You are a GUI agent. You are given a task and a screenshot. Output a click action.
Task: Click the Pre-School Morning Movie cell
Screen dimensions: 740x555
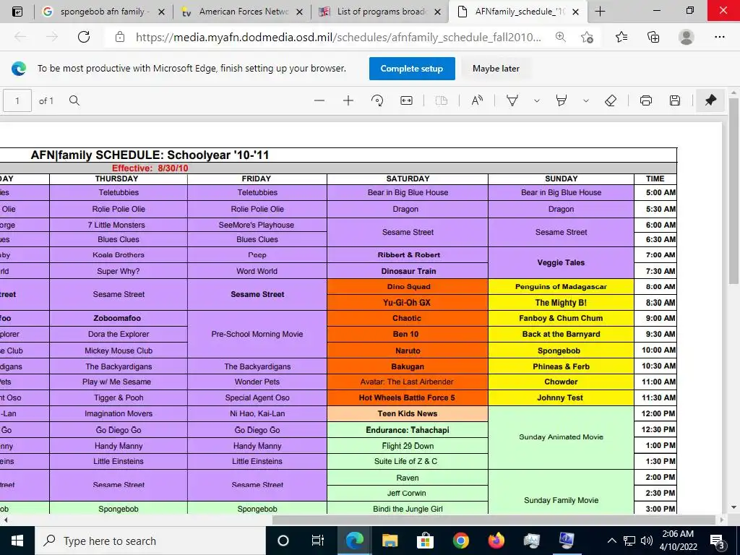pos(257,334)
